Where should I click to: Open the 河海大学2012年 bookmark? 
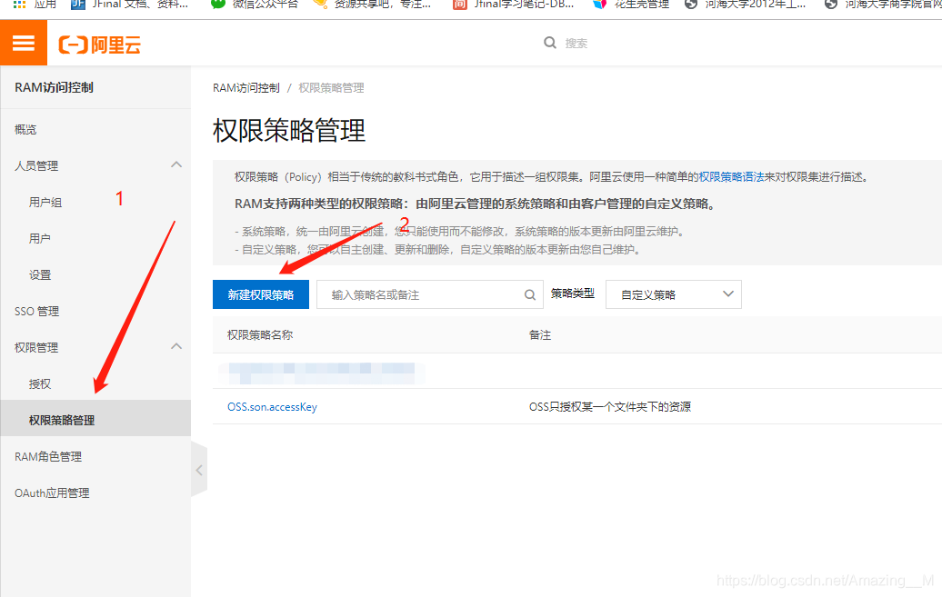click(746, 5)
